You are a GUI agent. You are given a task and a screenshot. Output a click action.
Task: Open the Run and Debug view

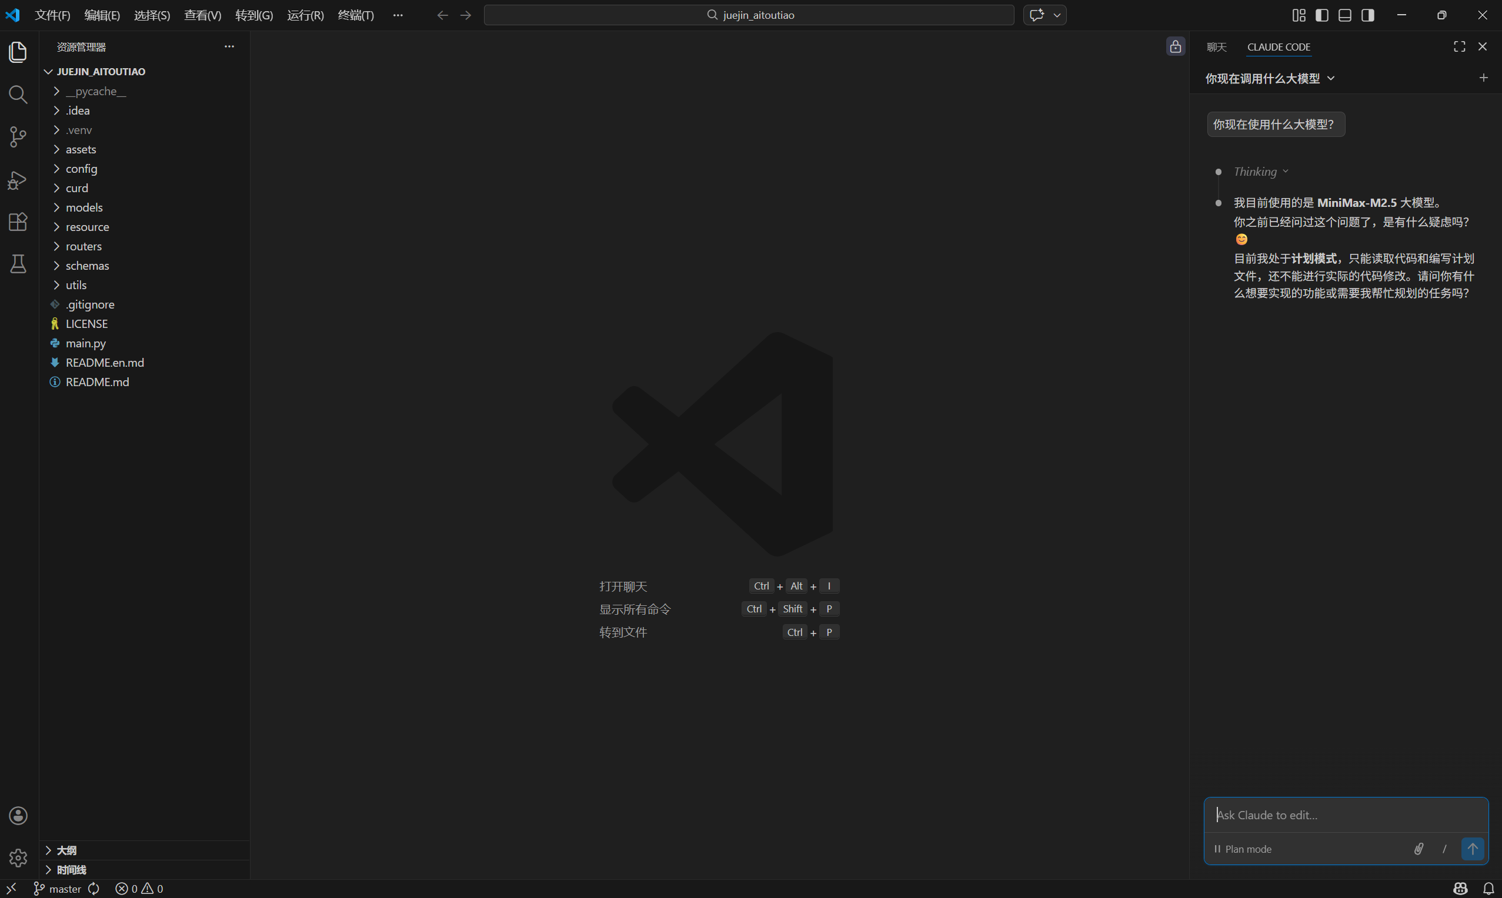[18, 180]
